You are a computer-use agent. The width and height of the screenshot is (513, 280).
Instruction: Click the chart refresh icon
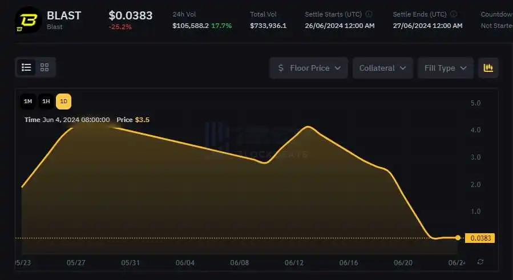[x=480, y=262]
